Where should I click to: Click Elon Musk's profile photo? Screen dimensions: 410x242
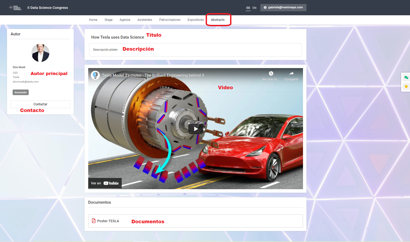(40, 53)
